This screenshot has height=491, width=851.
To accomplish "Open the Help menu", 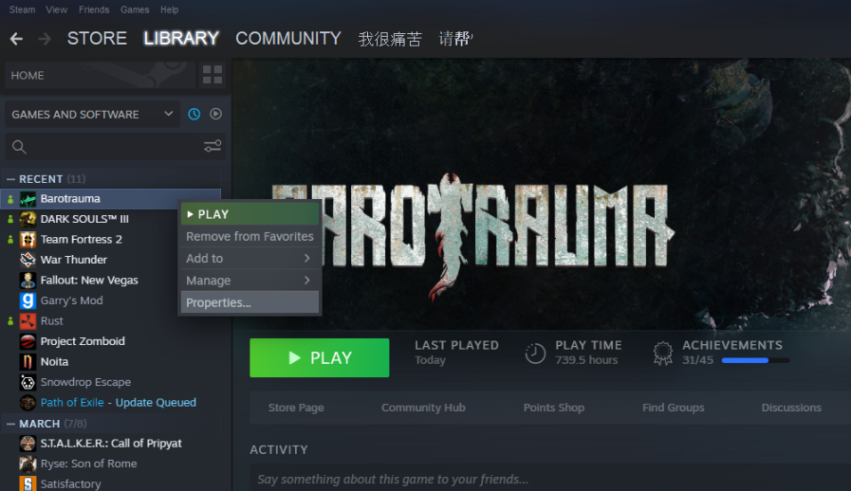I will [x=169, y=9].
